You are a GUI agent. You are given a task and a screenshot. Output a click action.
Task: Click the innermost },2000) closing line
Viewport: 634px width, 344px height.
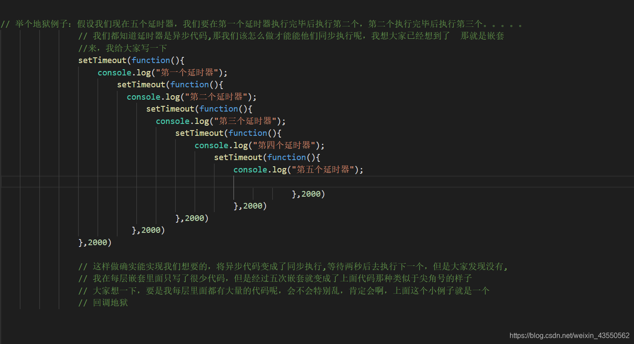308,194
